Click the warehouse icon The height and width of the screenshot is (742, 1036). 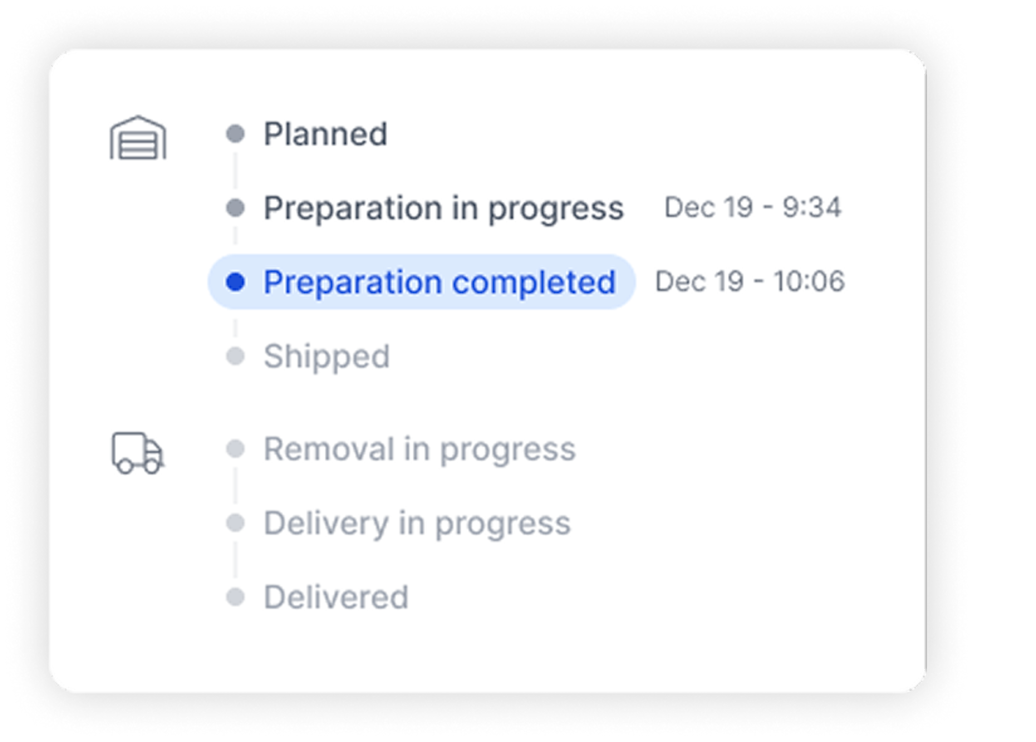pyautogui.click(x=138, y=138)
